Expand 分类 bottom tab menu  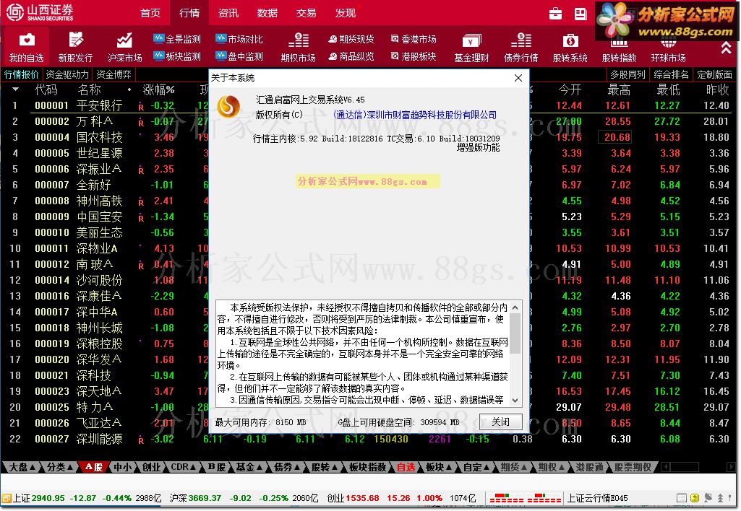pos(60,467)
